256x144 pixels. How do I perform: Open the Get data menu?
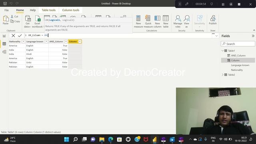[28, 22]
